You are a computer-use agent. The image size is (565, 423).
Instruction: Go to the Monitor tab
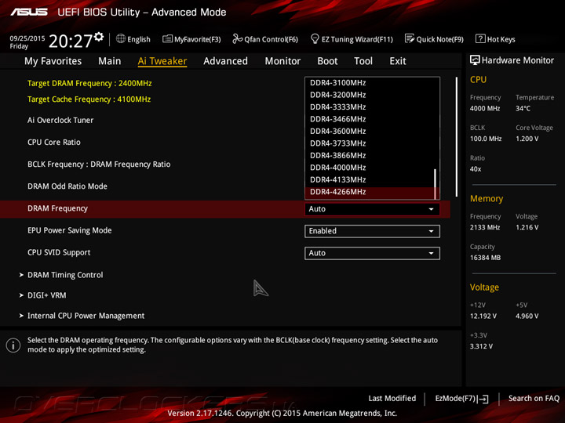point(282,61)
